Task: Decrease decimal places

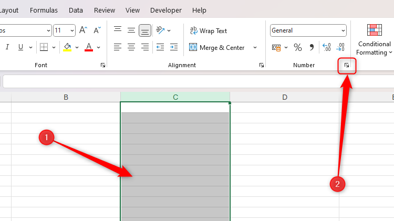Action: 340,47
